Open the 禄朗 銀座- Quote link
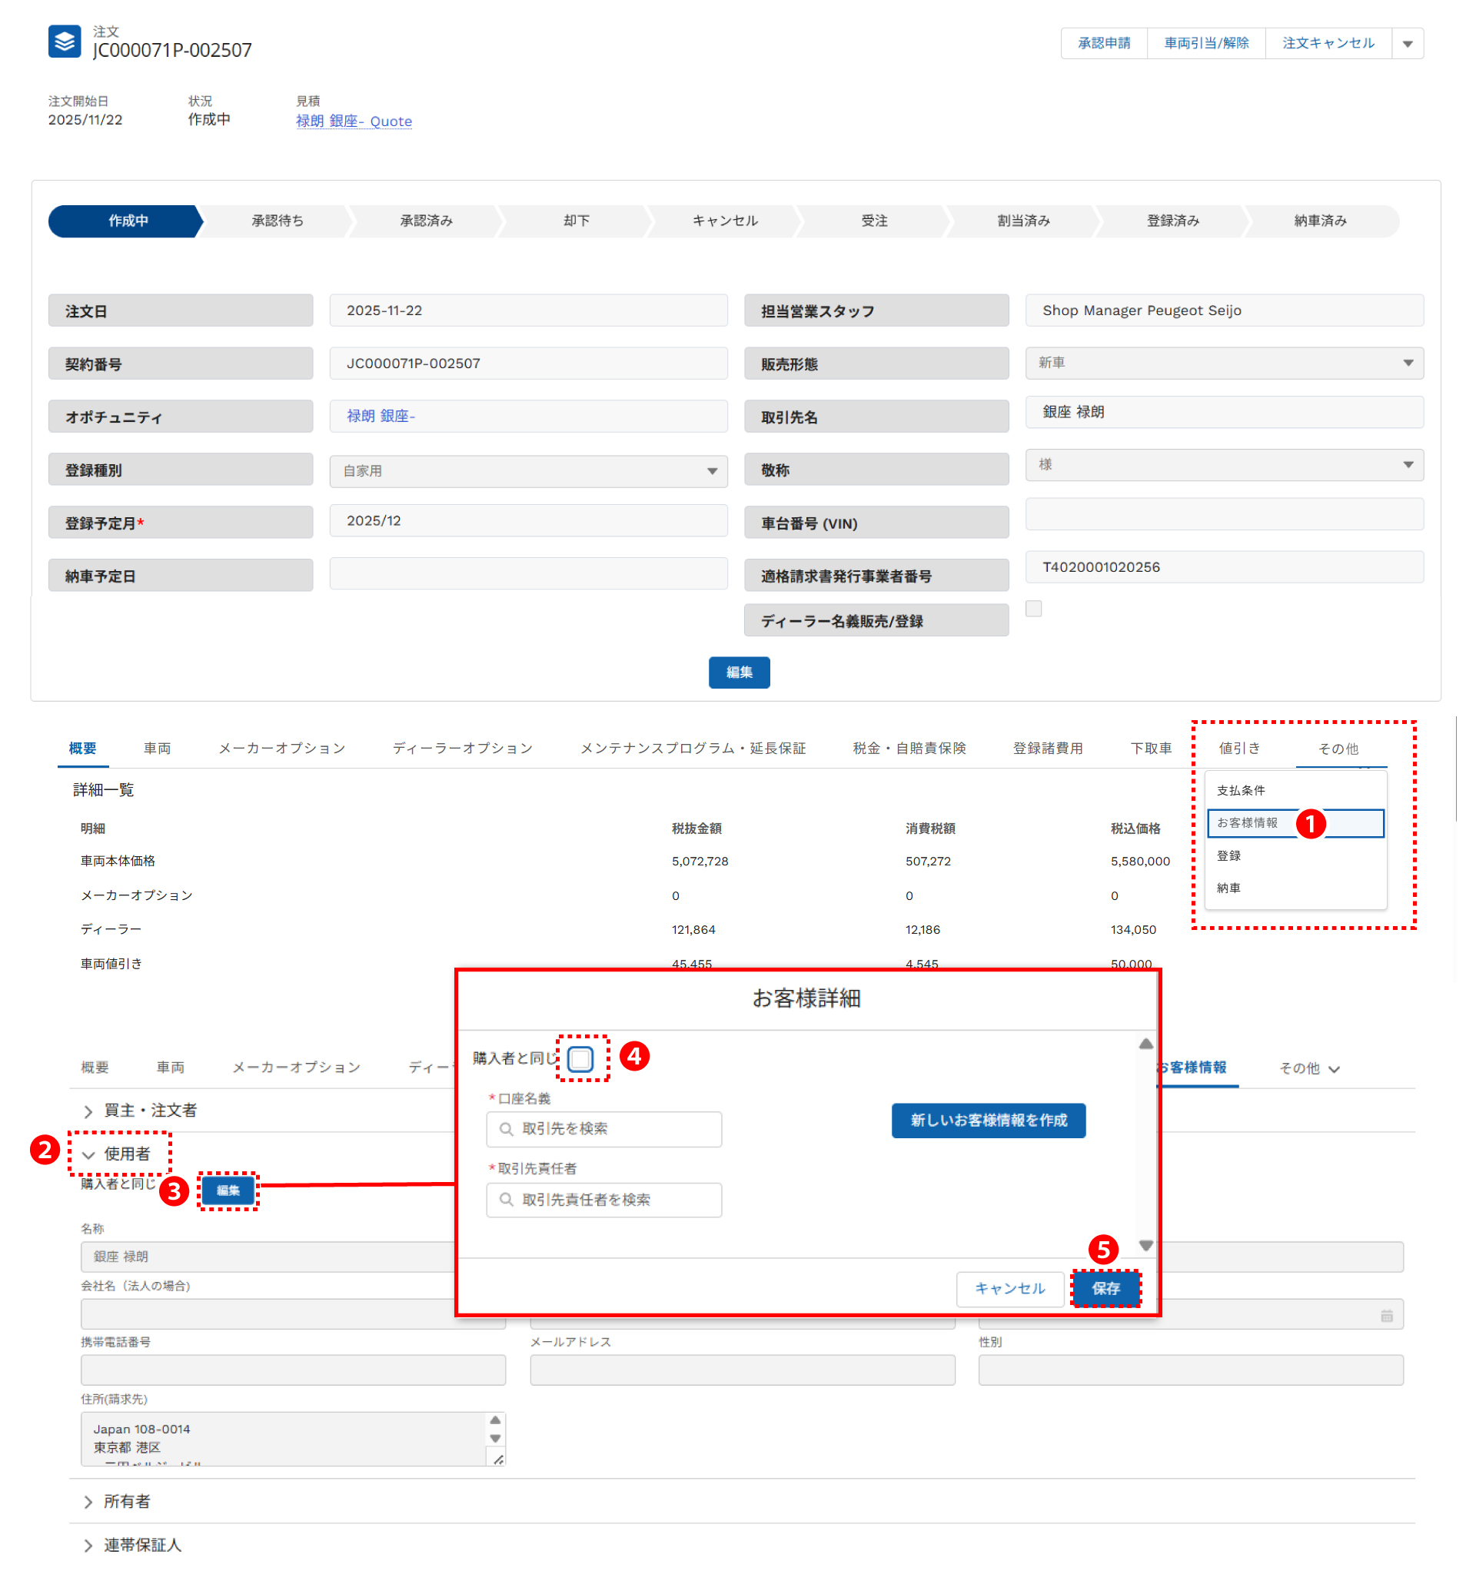 point(354,121)
